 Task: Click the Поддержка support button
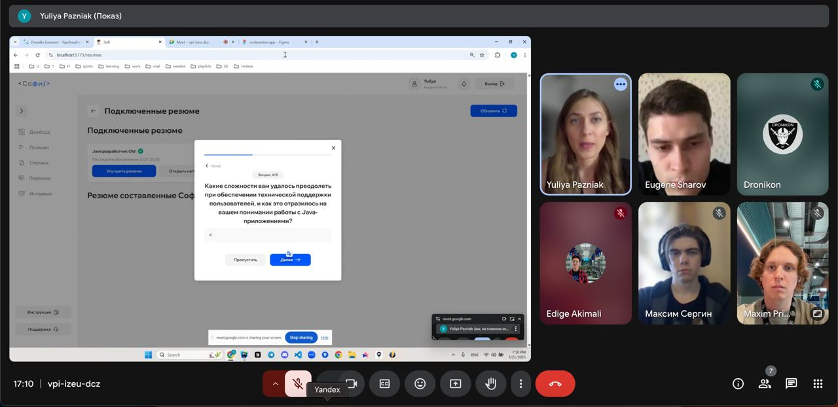click(x=43, y=329)
